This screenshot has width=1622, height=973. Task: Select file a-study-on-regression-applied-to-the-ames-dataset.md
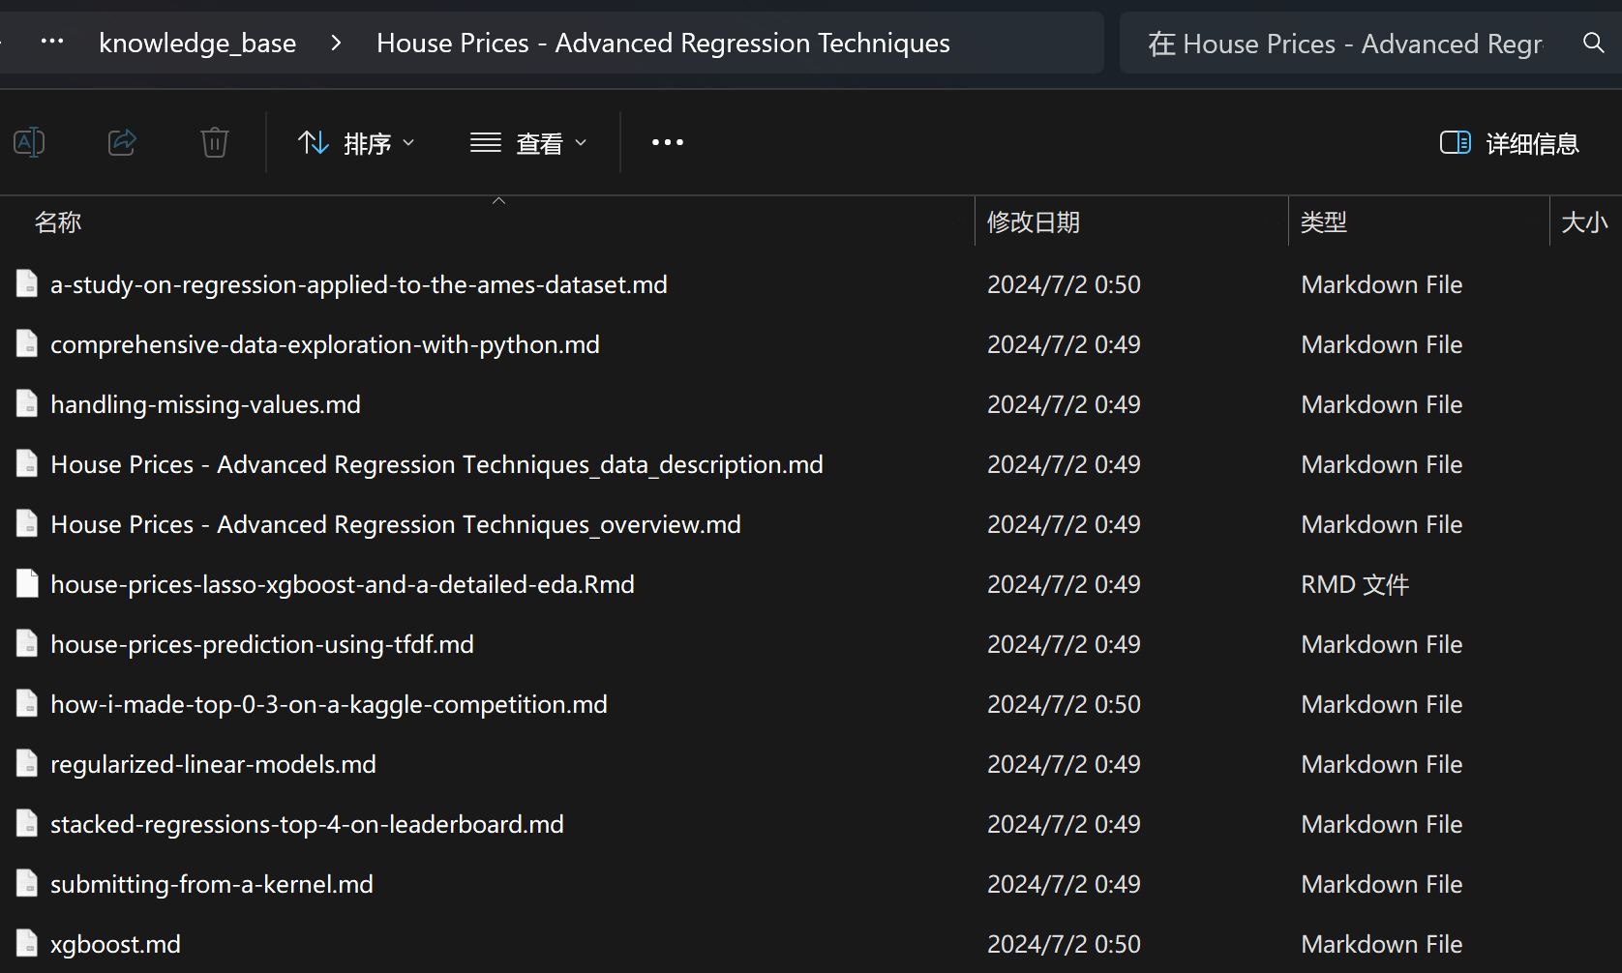pyautogui.click(x=359, y=284)
